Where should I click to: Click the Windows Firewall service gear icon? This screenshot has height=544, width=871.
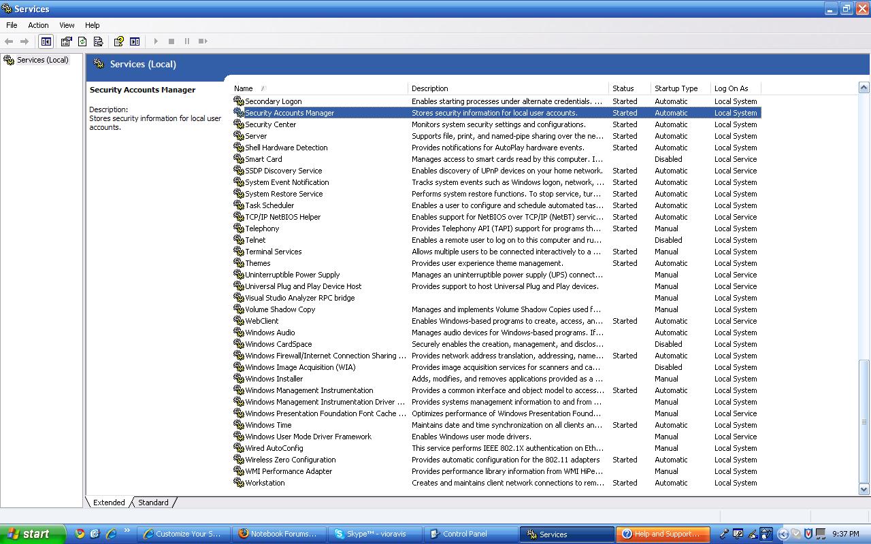[239, 356]
